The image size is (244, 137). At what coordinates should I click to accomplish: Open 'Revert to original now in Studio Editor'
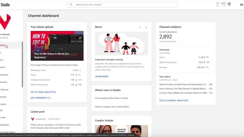tap(112, 107)
